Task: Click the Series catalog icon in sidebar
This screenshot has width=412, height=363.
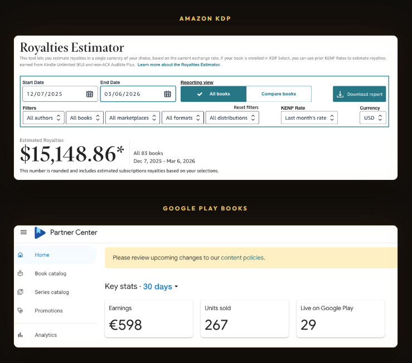Action: point(20,292)
